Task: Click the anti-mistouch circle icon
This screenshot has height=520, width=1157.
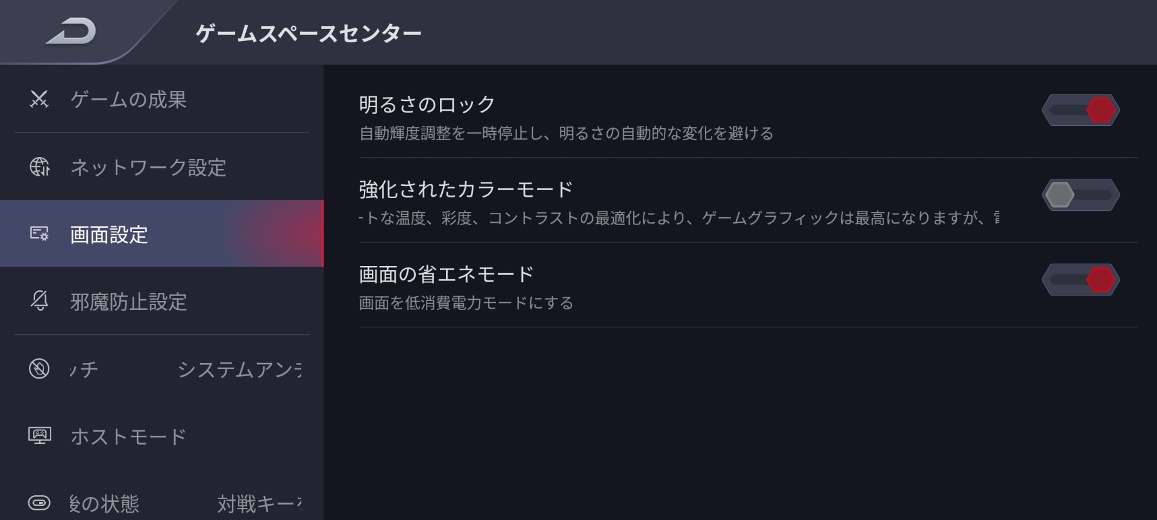Action: point(40,368)
